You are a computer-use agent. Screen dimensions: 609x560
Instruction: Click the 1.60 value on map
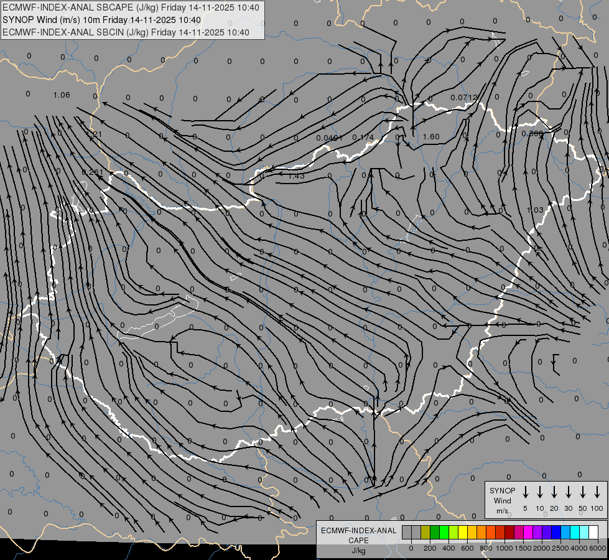click(431, 137)
